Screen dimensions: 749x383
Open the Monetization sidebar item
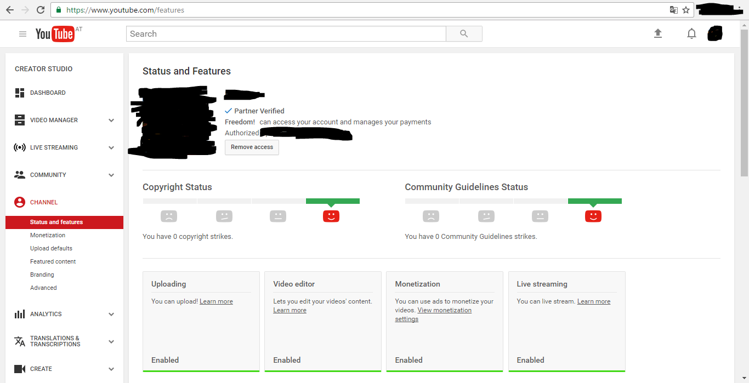(48, 235)
